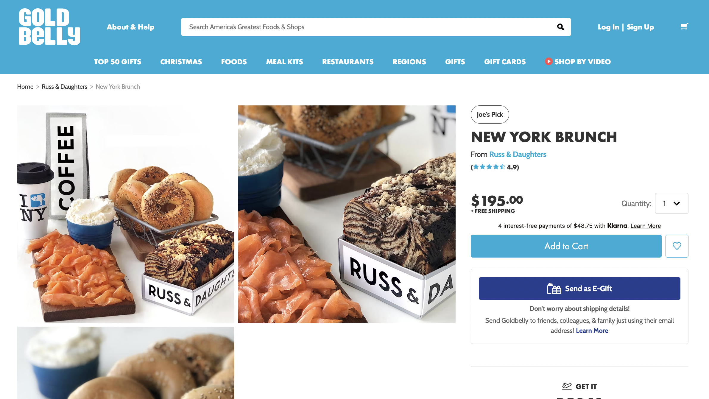
Task: Select the Top 50 Gifts menu item
Action: [x=118, y=62]
